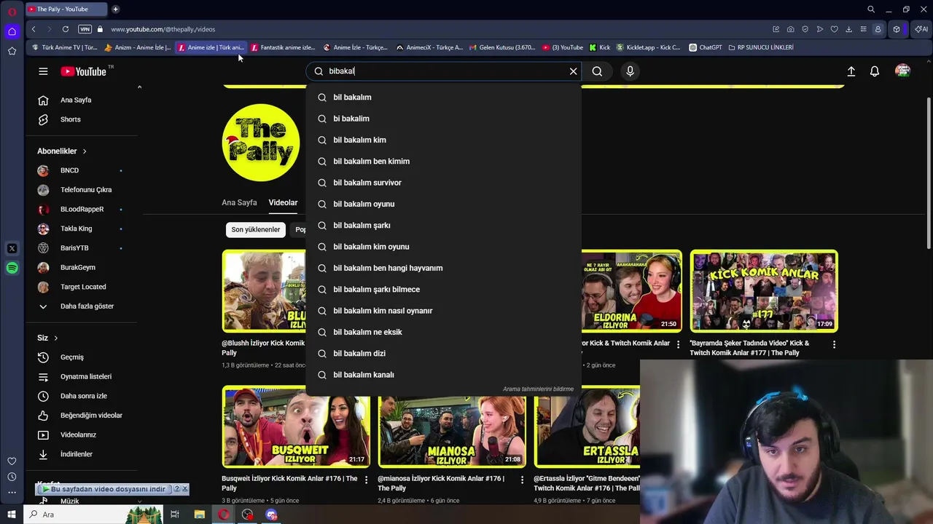Open the Kick Komik Anlar #177 thumbnail
This screenshot has width=933, height=524.
764,291
